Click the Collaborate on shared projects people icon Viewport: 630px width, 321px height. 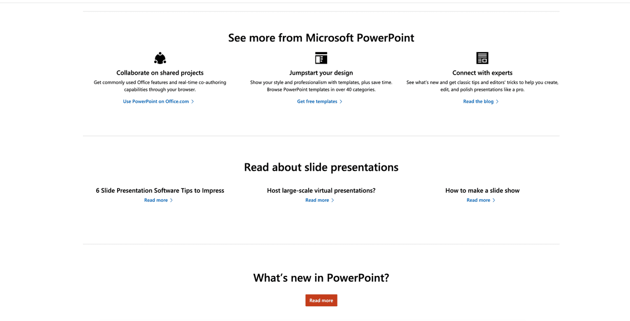pos(160,58)
